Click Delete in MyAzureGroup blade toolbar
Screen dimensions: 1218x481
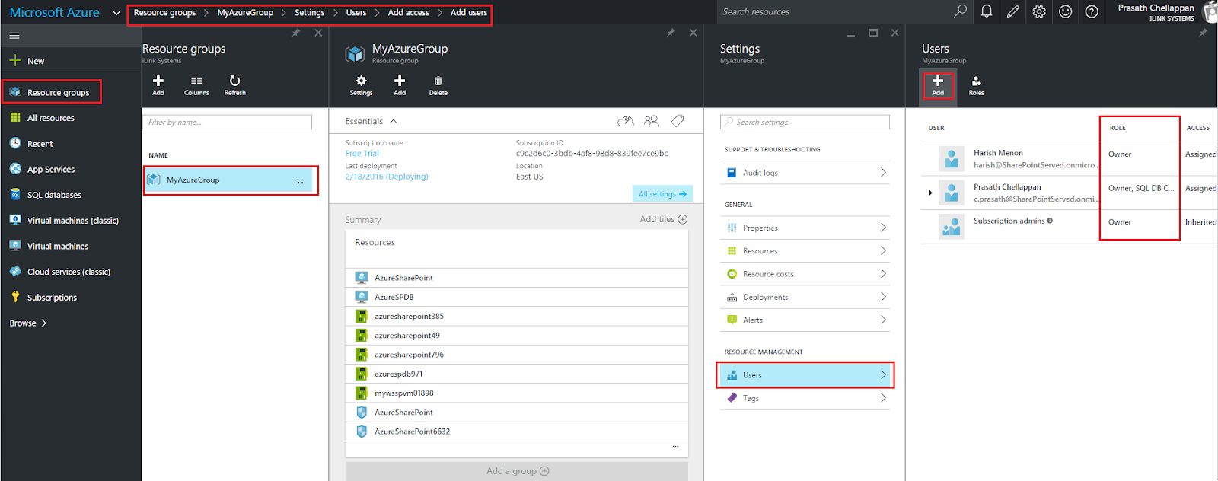click(x=438, y=85)
